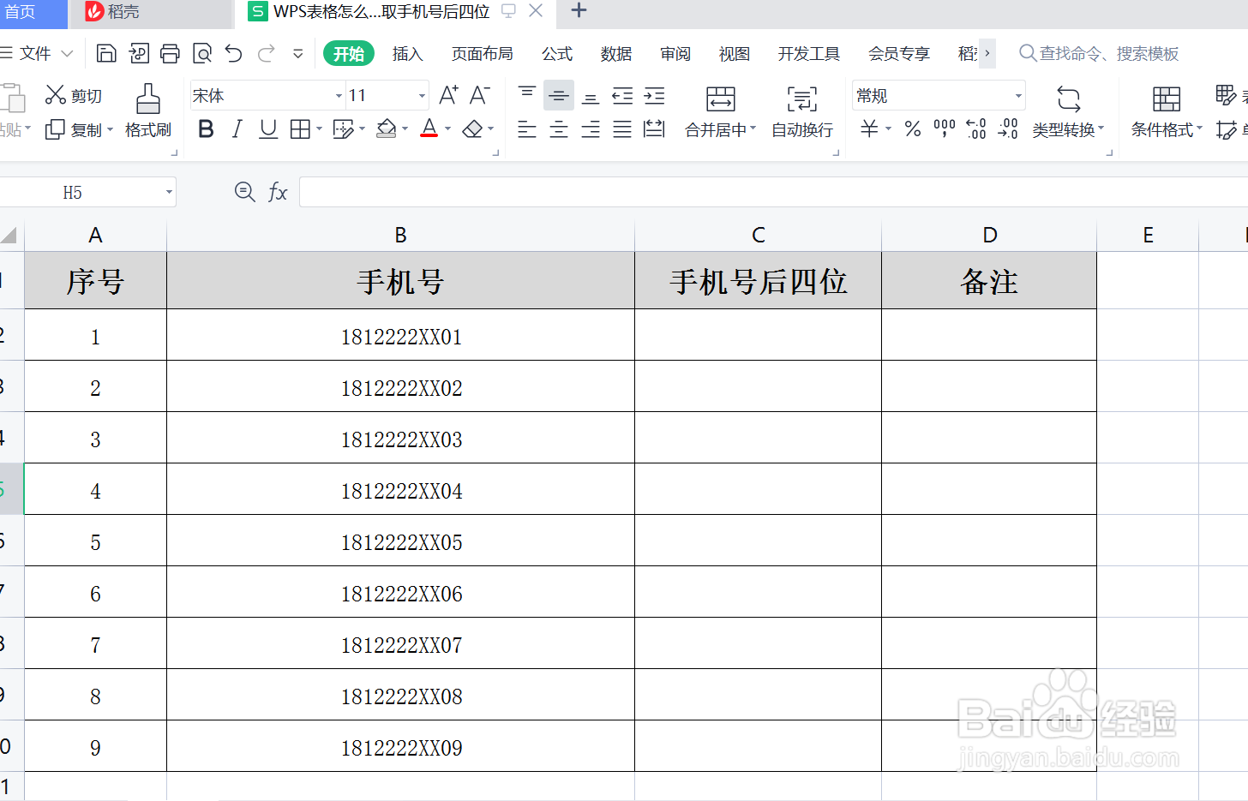Open Conditional Formatting (条件格式)
Viewport: 1248px width, 801px height.
1166,111
